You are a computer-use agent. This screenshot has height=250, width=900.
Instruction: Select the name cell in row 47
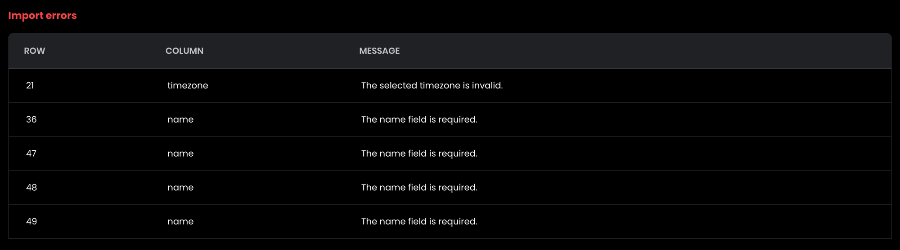point(180,154)
